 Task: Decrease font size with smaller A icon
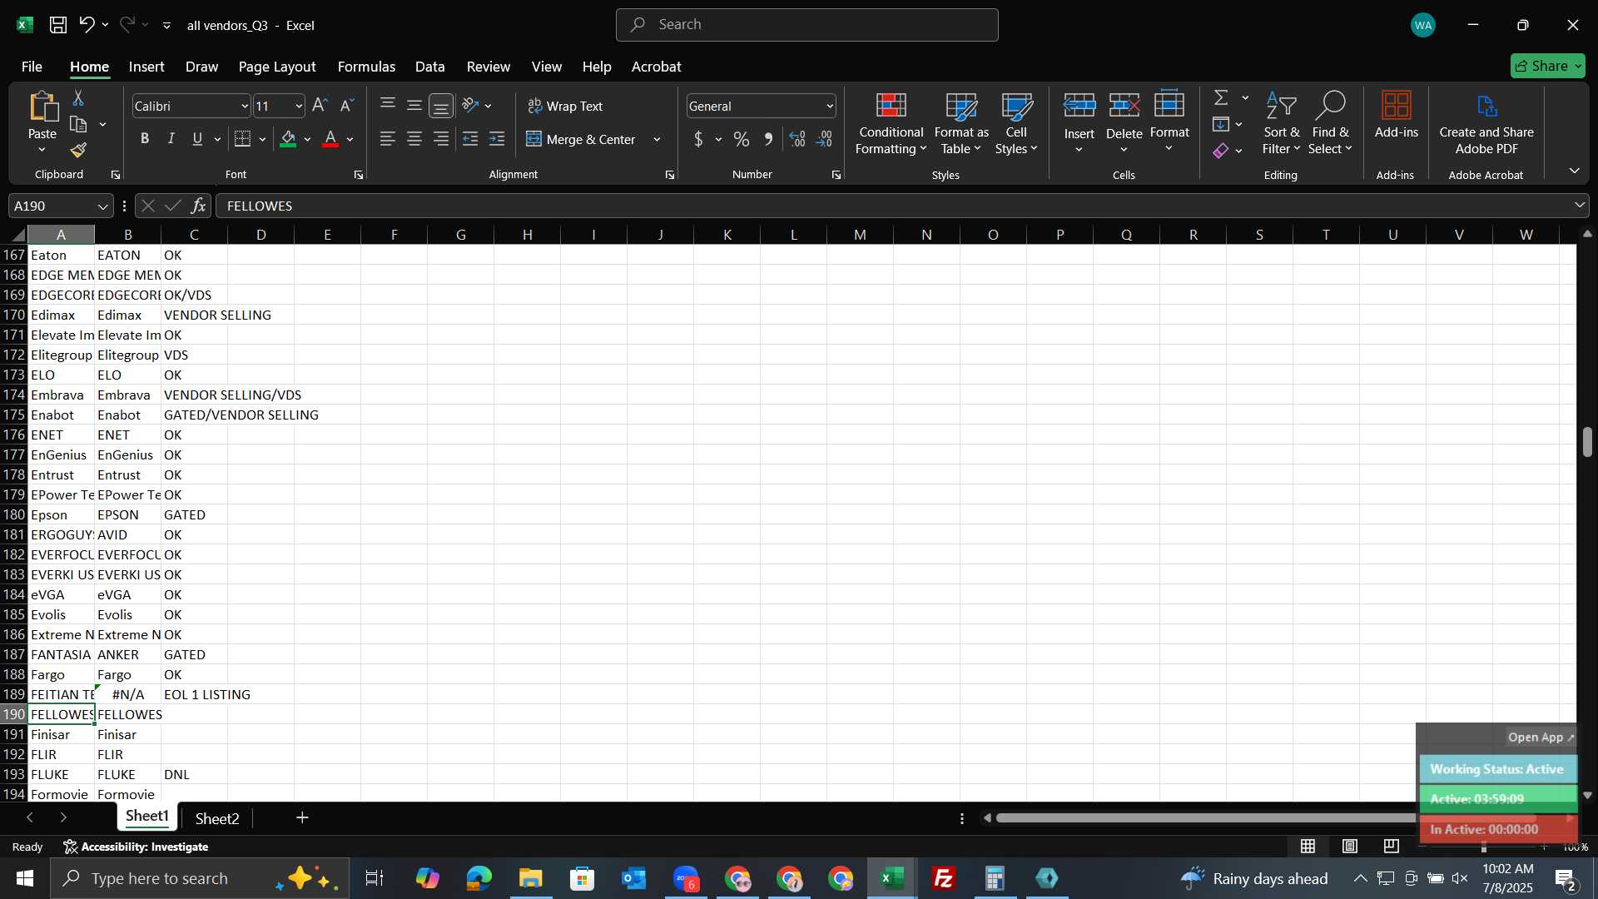[x=347, y=106]
